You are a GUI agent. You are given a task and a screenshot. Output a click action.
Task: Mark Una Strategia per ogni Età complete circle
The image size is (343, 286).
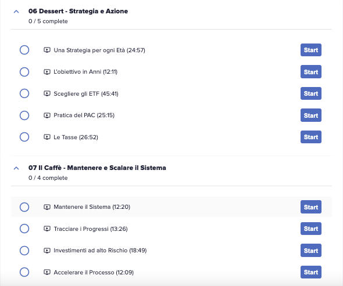point(24,50)
